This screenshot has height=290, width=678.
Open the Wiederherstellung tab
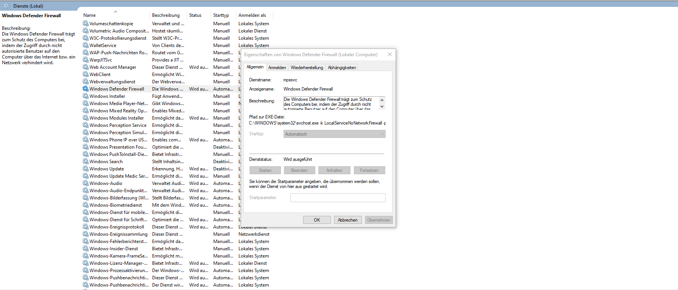pyautogui.click(x=307, y=68)
